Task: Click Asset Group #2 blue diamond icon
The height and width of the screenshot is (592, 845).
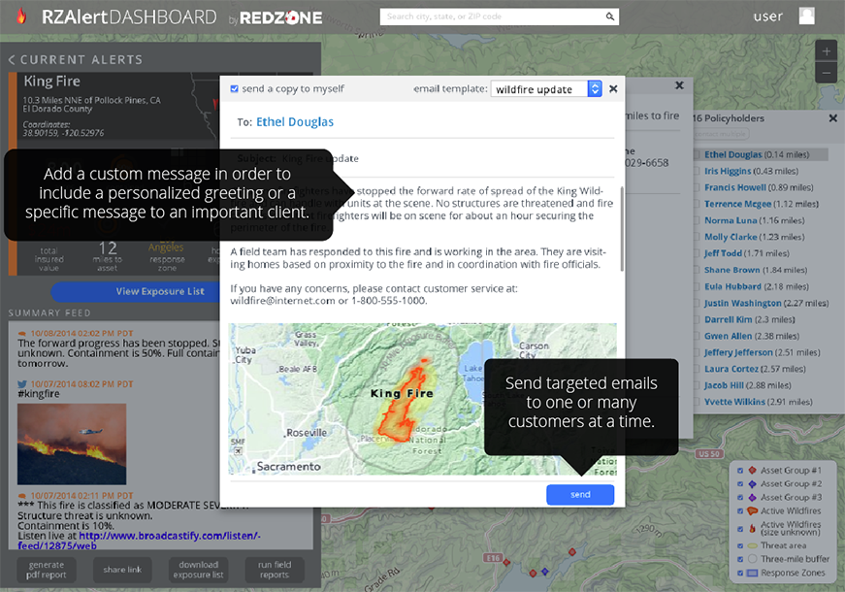Action: click(x=752, y=483)
